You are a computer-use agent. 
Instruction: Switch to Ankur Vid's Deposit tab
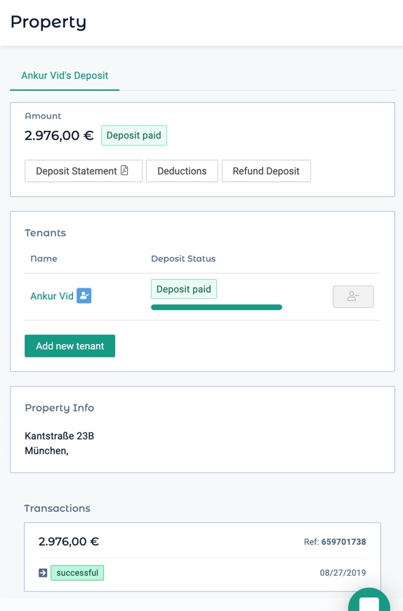click(65, 76)
